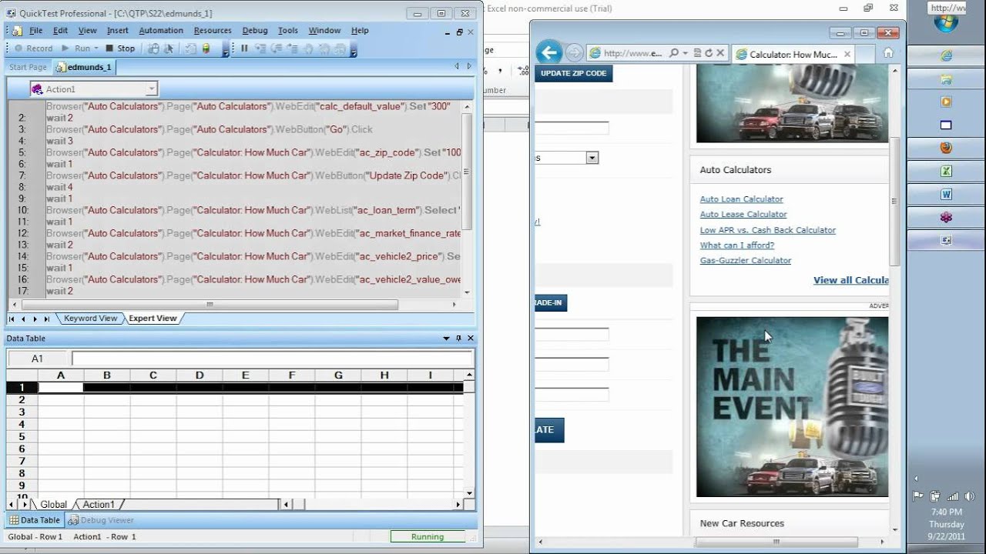Image resolution: width=986 pixels, height=554 pixels.
Task: Open Low APR vs. Cash Back Calculator link
Action: pos(767,230)
